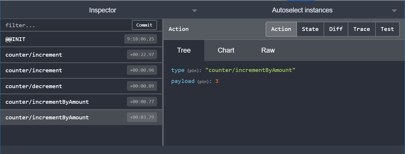
Task: Pin the payload property
Action: point(203,82)
